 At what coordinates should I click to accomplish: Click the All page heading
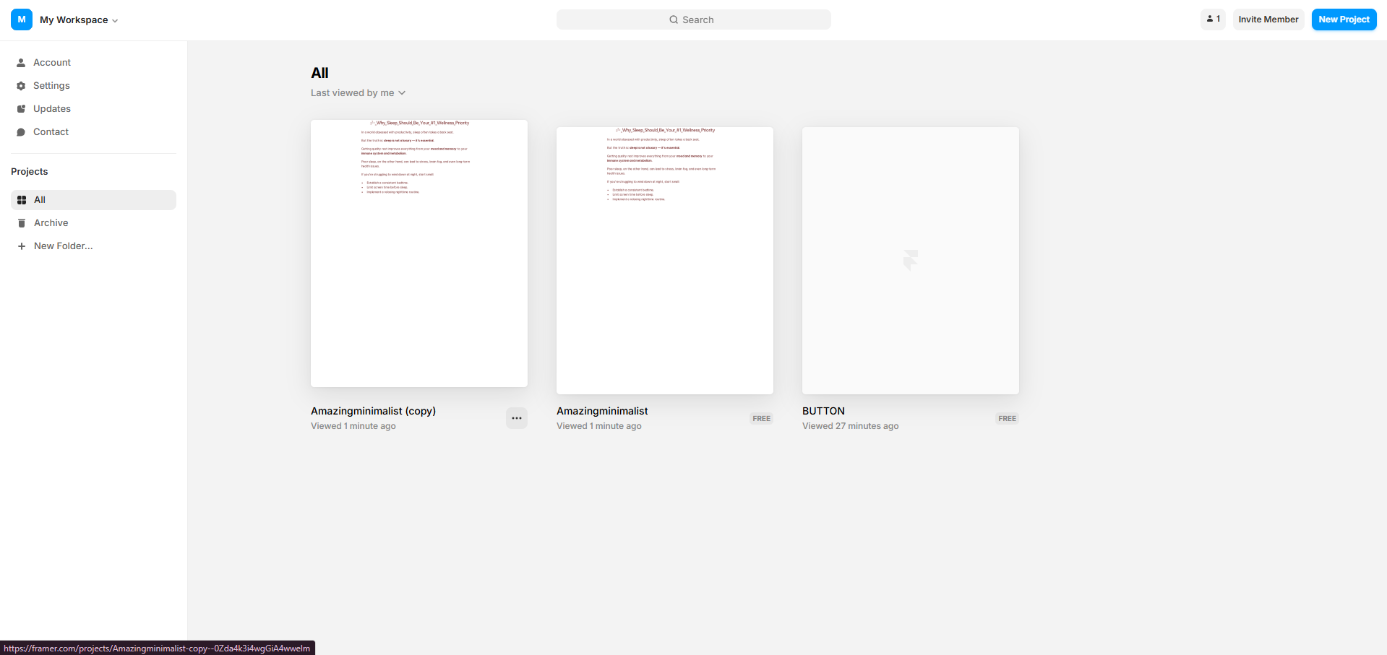[319, 73]
